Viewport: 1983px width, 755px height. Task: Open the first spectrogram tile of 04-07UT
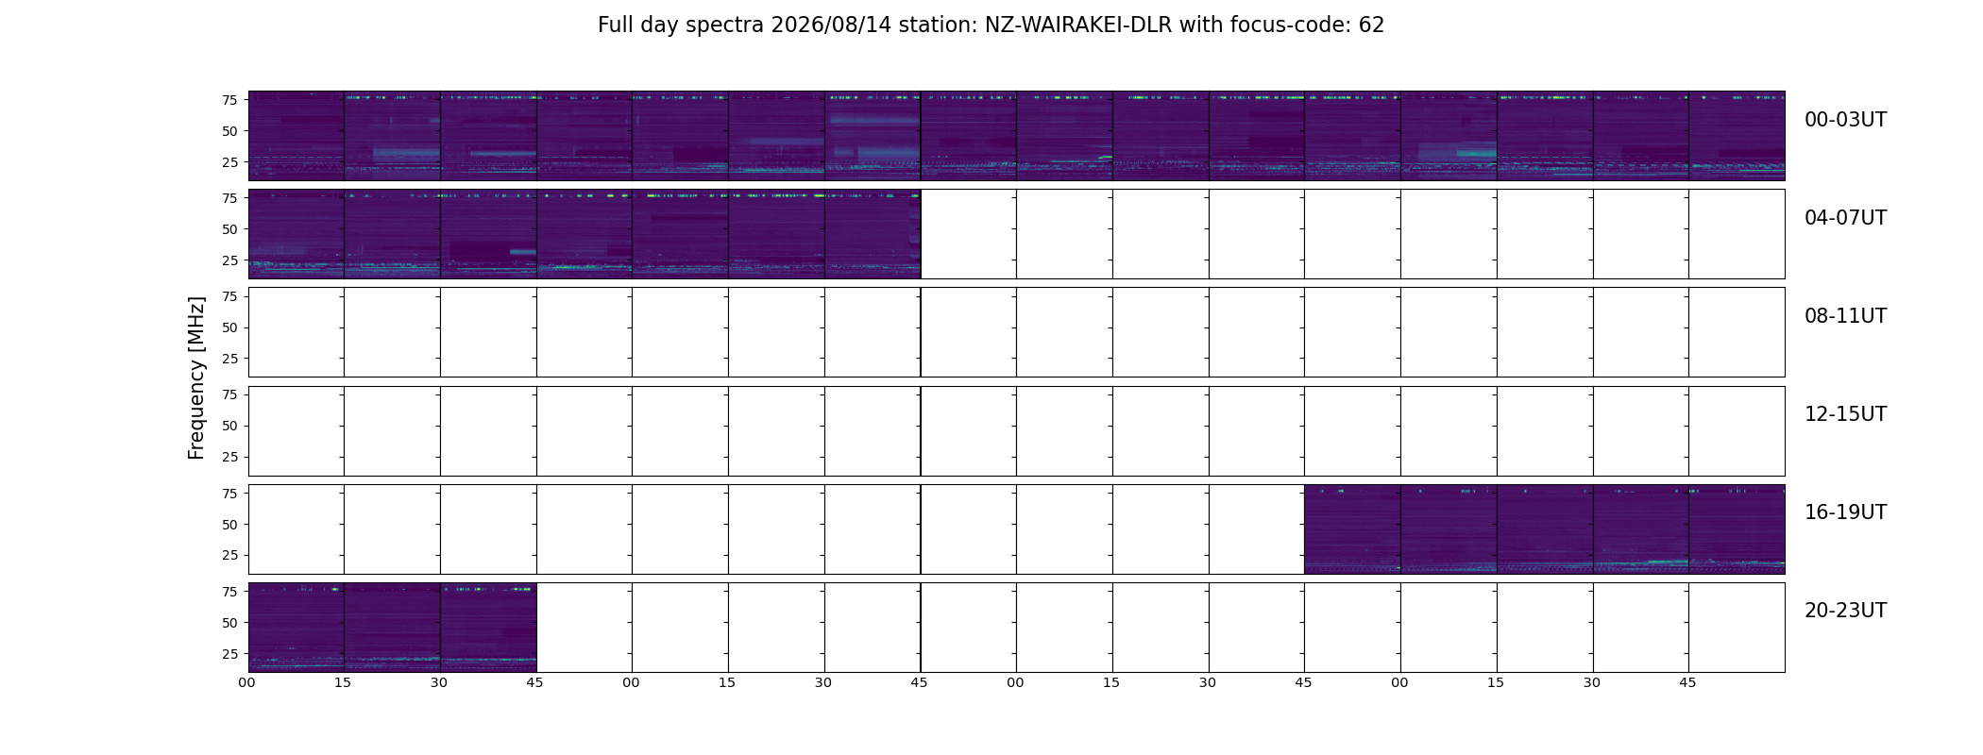pyautogui.click(x=297, y=234)
